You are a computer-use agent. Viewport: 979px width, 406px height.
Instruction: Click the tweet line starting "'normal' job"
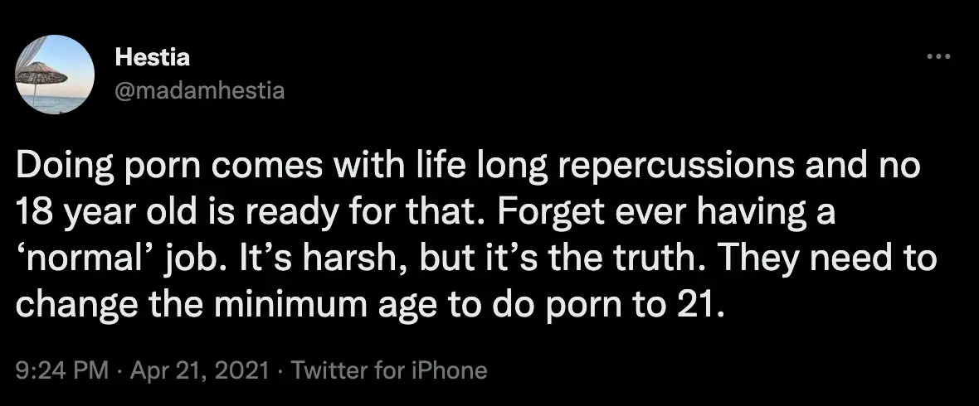(x=476, y=259)
